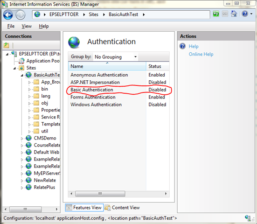This screenshot has height=224, width=257.
Task: Expand the Default Web site node
Action: click(x=22, y=153)
